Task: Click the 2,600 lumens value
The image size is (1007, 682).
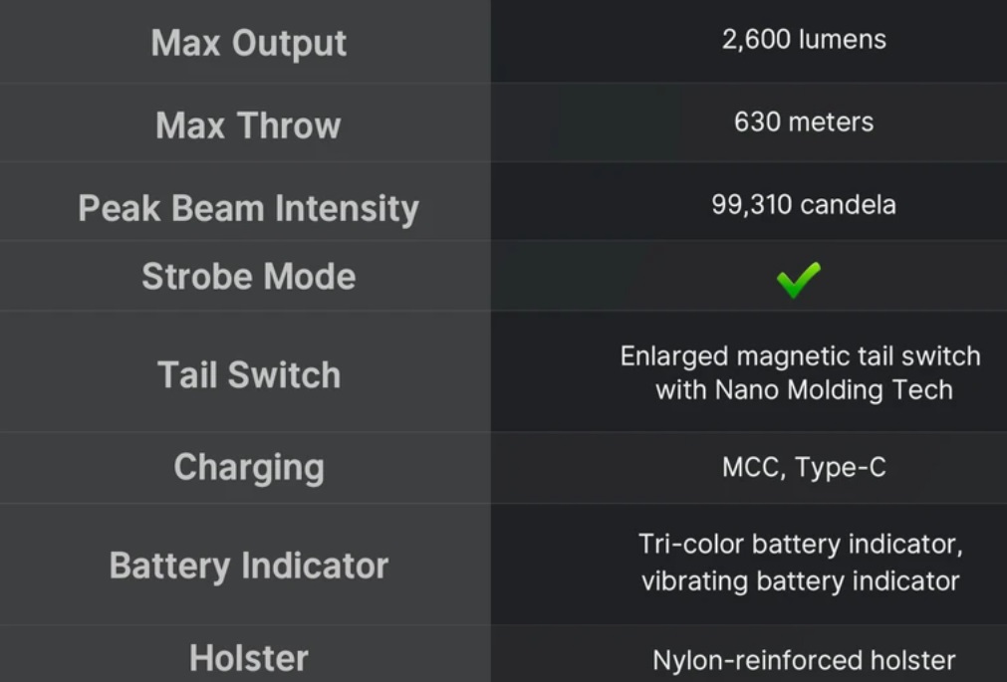Action: click(x=804, y=39)
